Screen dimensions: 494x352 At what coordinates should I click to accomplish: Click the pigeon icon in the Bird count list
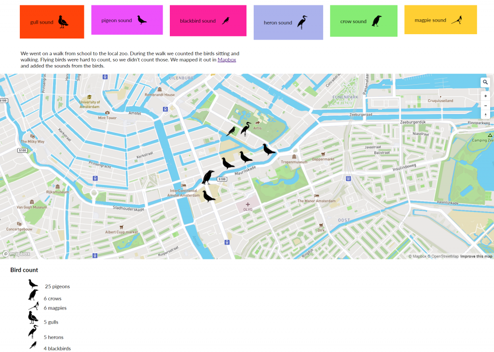33,284
